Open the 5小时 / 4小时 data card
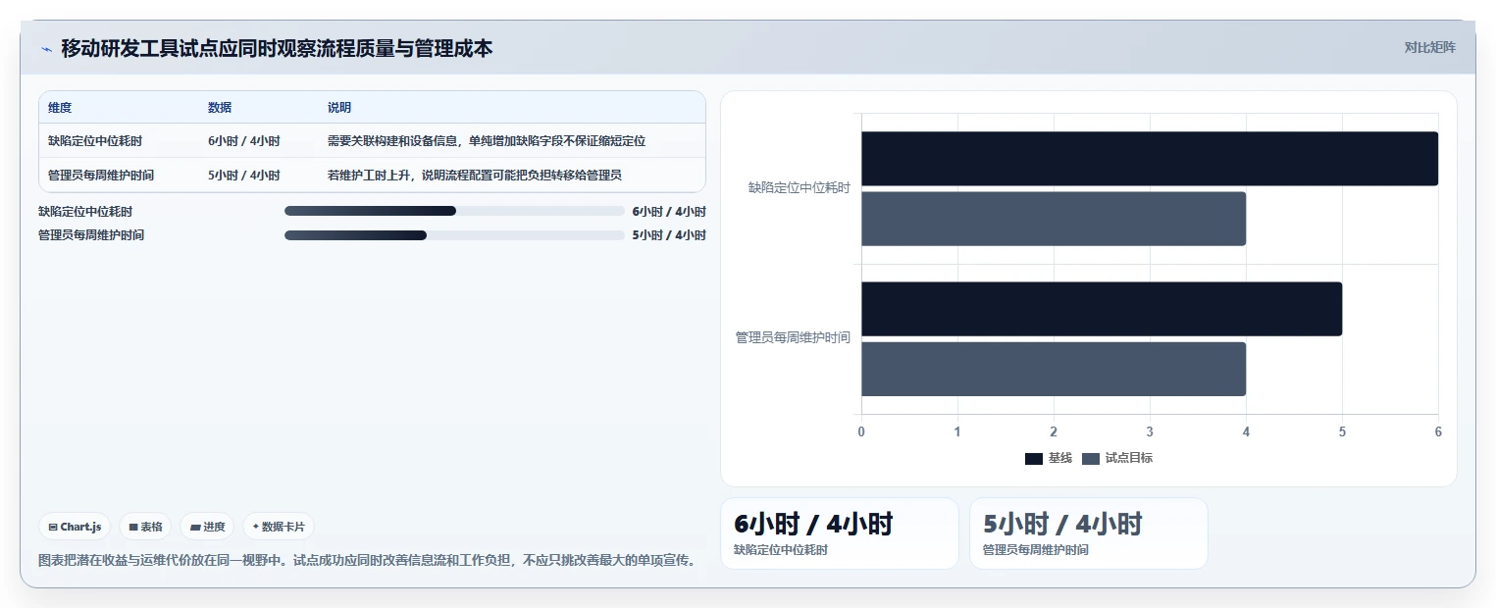 click(1089, 533)
